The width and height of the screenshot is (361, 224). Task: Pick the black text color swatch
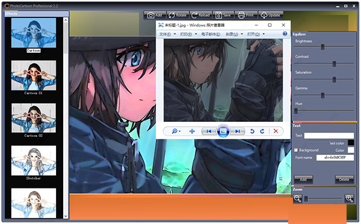pos(351,143)
